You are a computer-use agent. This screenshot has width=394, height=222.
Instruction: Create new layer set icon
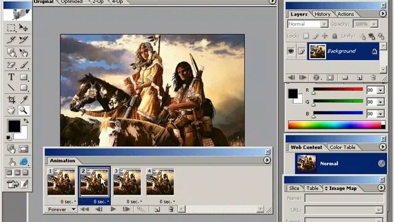pyautogui.click(x=345, y=78)
